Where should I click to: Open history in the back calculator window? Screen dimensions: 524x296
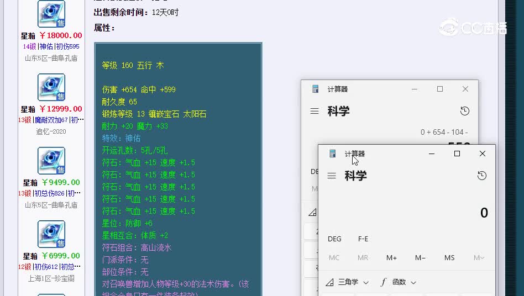point(465,111)
